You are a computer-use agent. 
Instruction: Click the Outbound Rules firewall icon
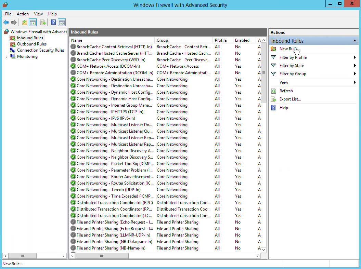(x=13, y=44)
